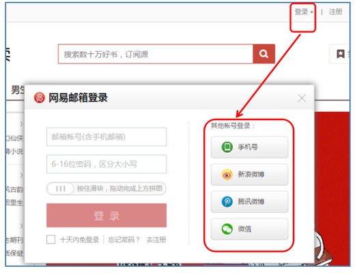Click the 去注册 link
Viewport: 355px width, 273px height.
(156, 240)
